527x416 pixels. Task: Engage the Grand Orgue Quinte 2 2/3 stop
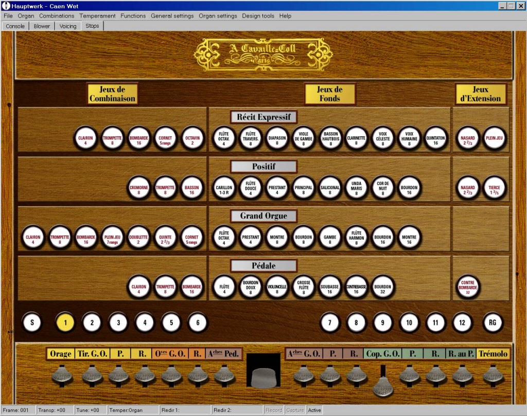(165, 238)
